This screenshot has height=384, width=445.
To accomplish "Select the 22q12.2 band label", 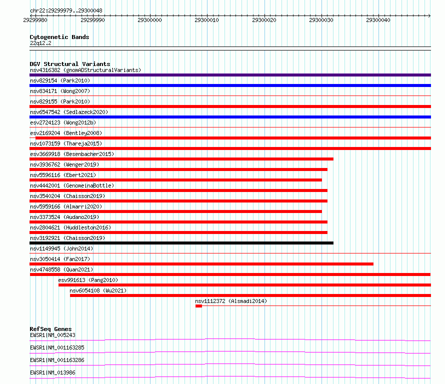I will 40,43.
